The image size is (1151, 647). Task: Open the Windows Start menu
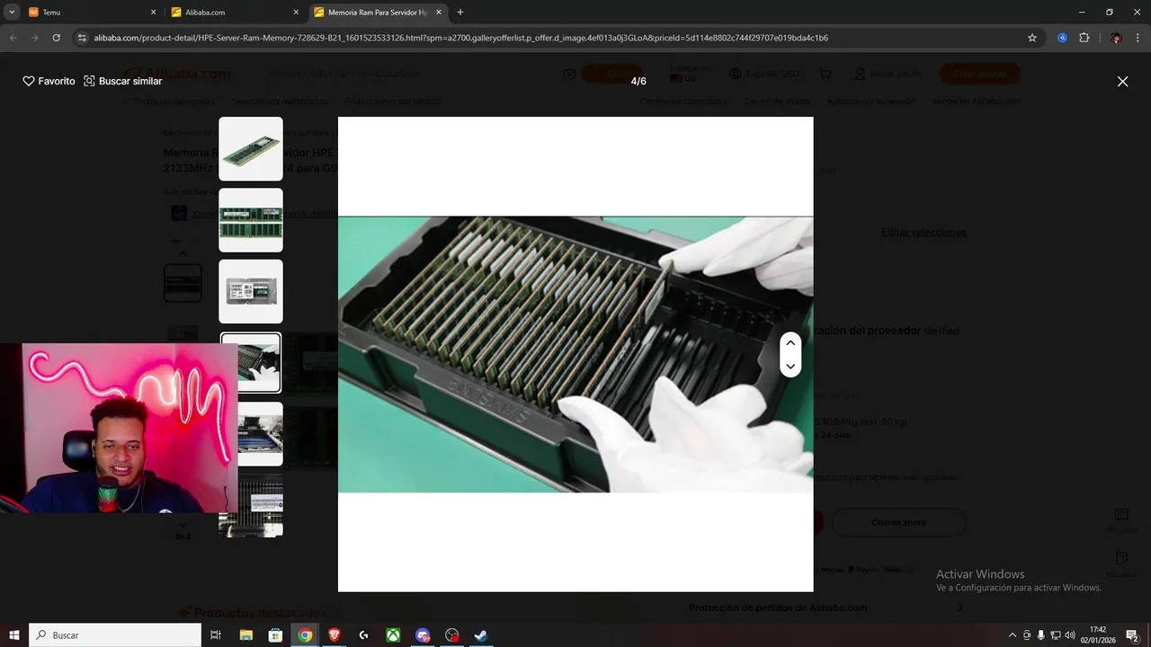14,635
